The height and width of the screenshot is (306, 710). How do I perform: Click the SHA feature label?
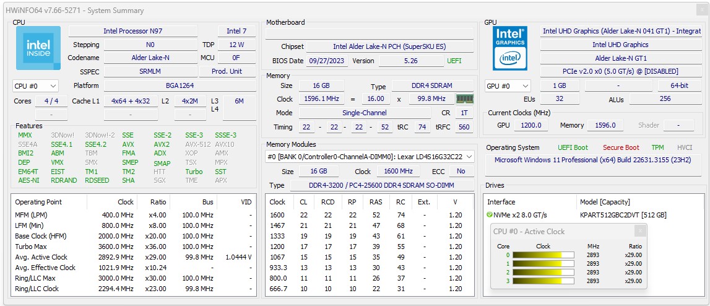tap(128, 180)
